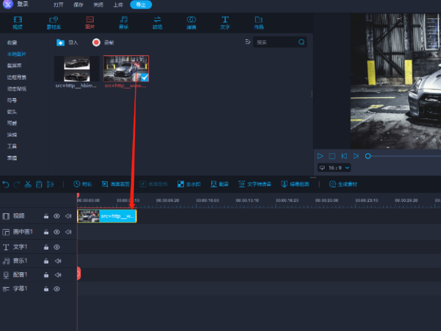
Task: Click the preview progress slider handle
Action: [368, 156]
